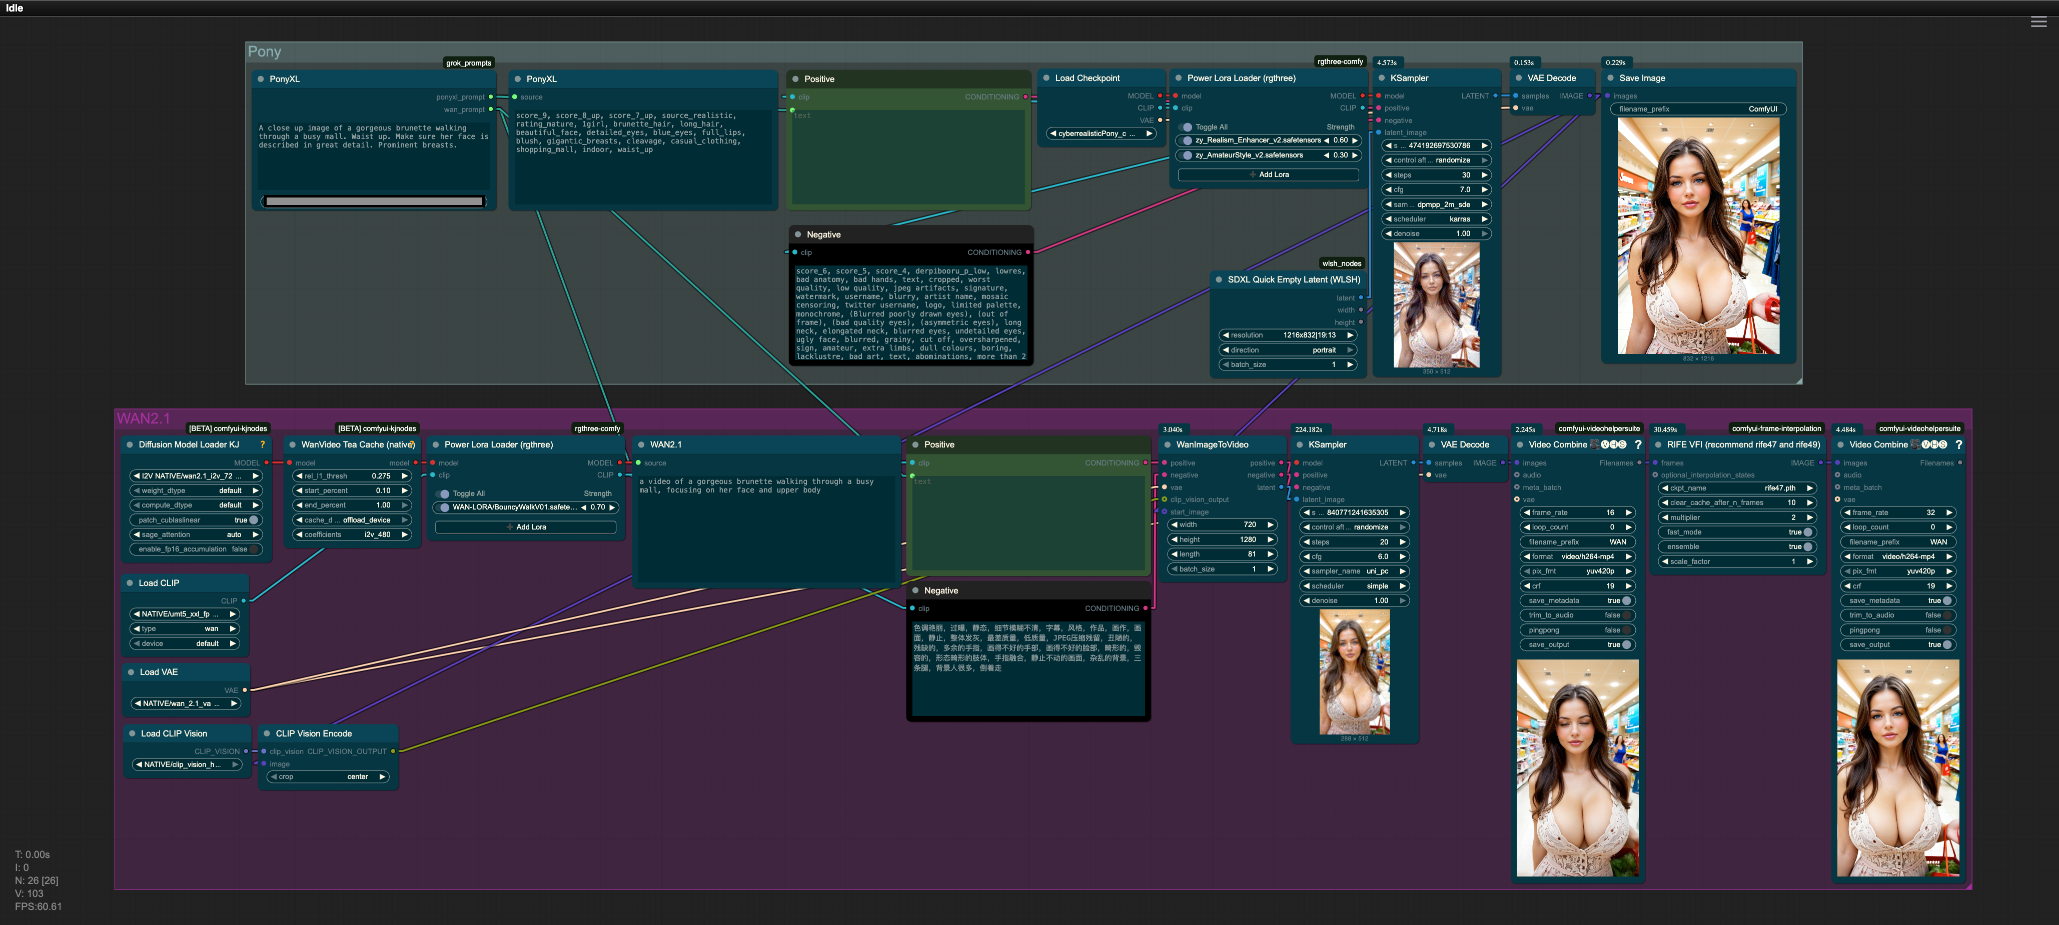Open the scheduler karras dropdown
This screenshot has height=925, width=2059.
tap(1436, 219)
